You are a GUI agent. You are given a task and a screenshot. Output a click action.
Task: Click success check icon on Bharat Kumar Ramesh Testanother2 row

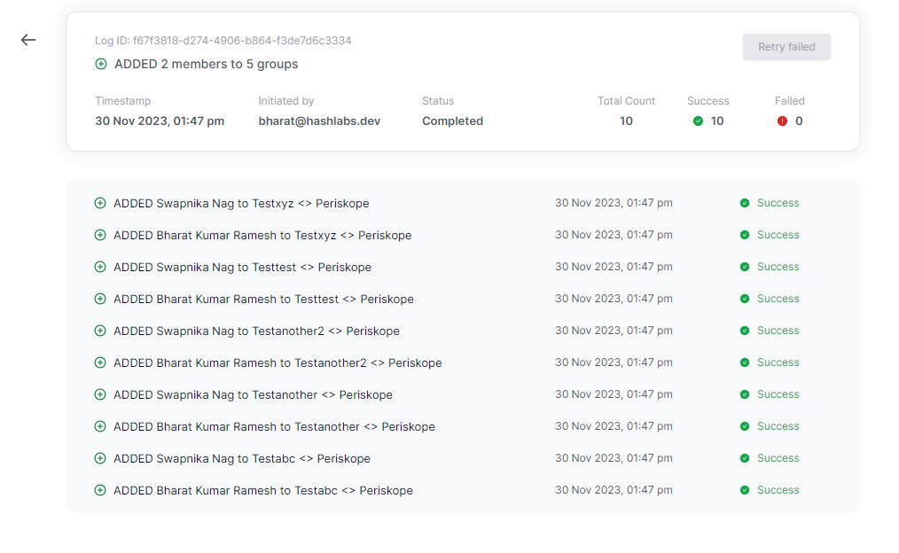(744, 362)
